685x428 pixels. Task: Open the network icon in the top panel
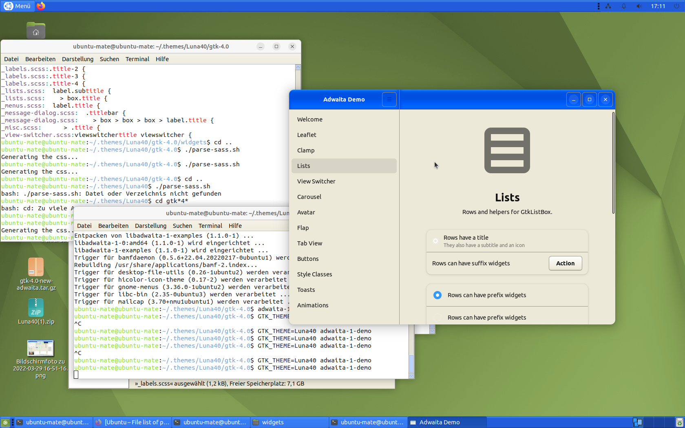tap(608, 6)
